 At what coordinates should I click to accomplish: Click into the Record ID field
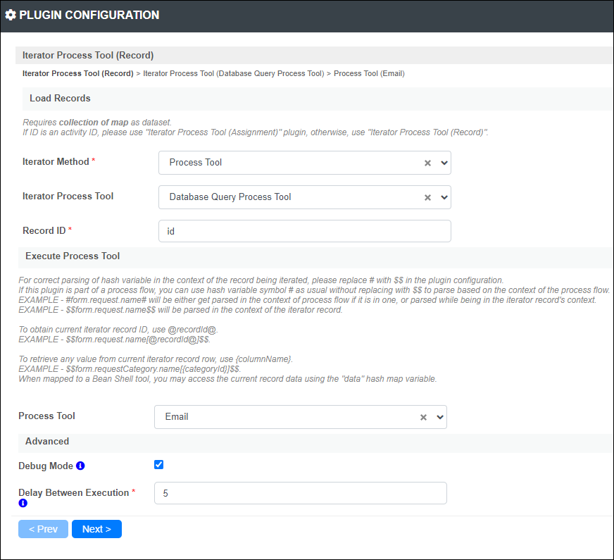click(305, 231)
